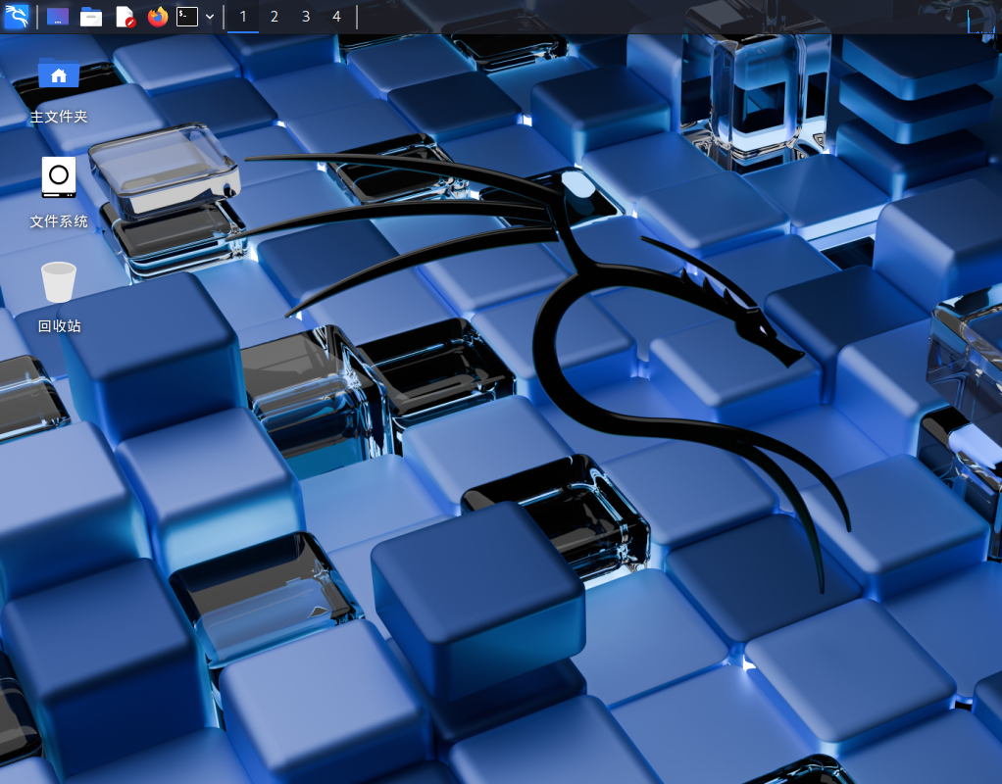Image resolution: width=1002 pixels, height=784 pixels.
Task: Click the Show Desktop panel icon
Action: [x=58, y=17]
